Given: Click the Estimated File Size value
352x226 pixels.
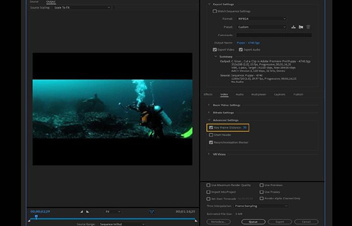Looking at the screenshot, I should pyautogui.click(x=239, y=214).
